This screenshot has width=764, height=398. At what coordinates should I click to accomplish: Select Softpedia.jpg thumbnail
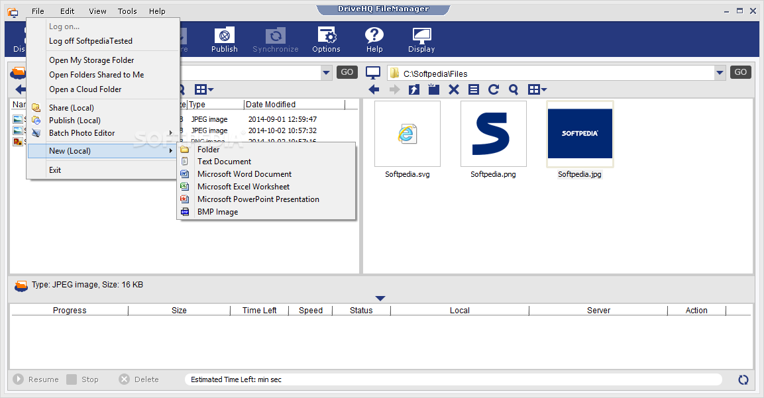coord(580,134)
